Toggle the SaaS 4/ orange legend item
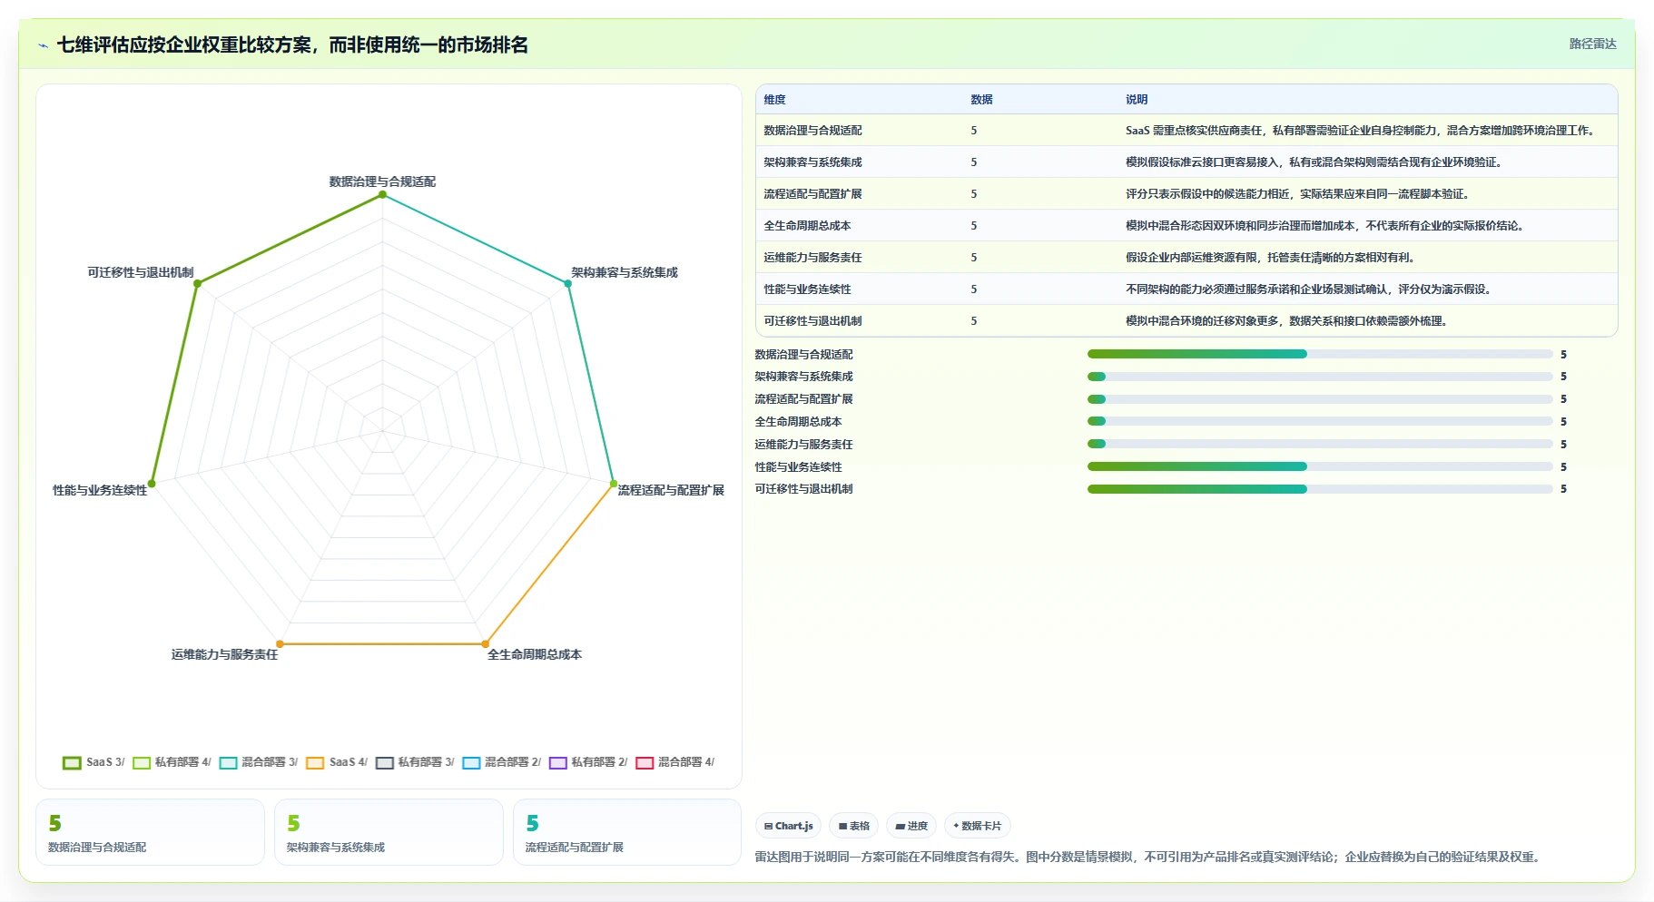This screenshot has width=1654, height=902. pyautogui.click(x=337, y=762)
